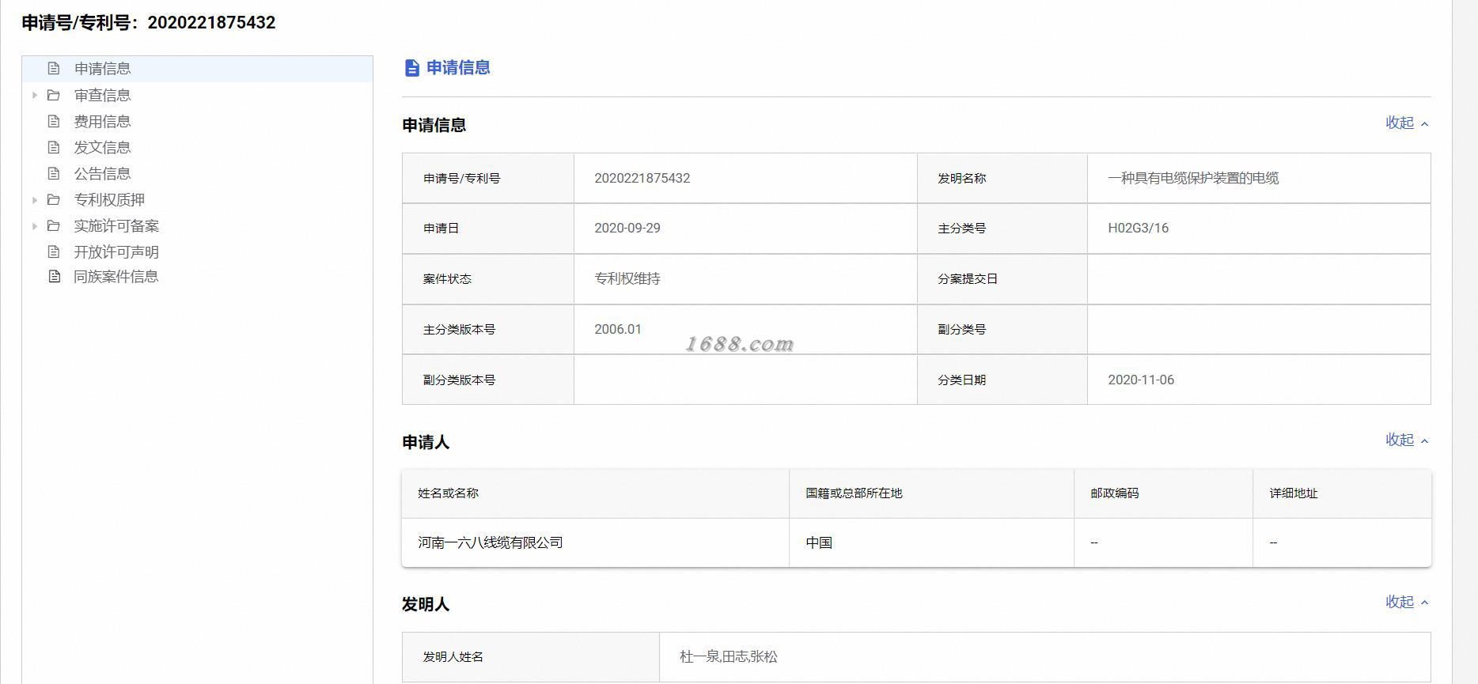Expand the 专利权质押 tree node arrow
Screen dimensions: 1478x684
point(34,199)
